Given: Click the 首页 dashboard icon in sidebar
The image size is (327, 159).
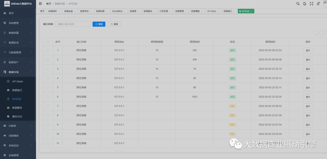Looking at the screenshot, I should tap(5, 13).
